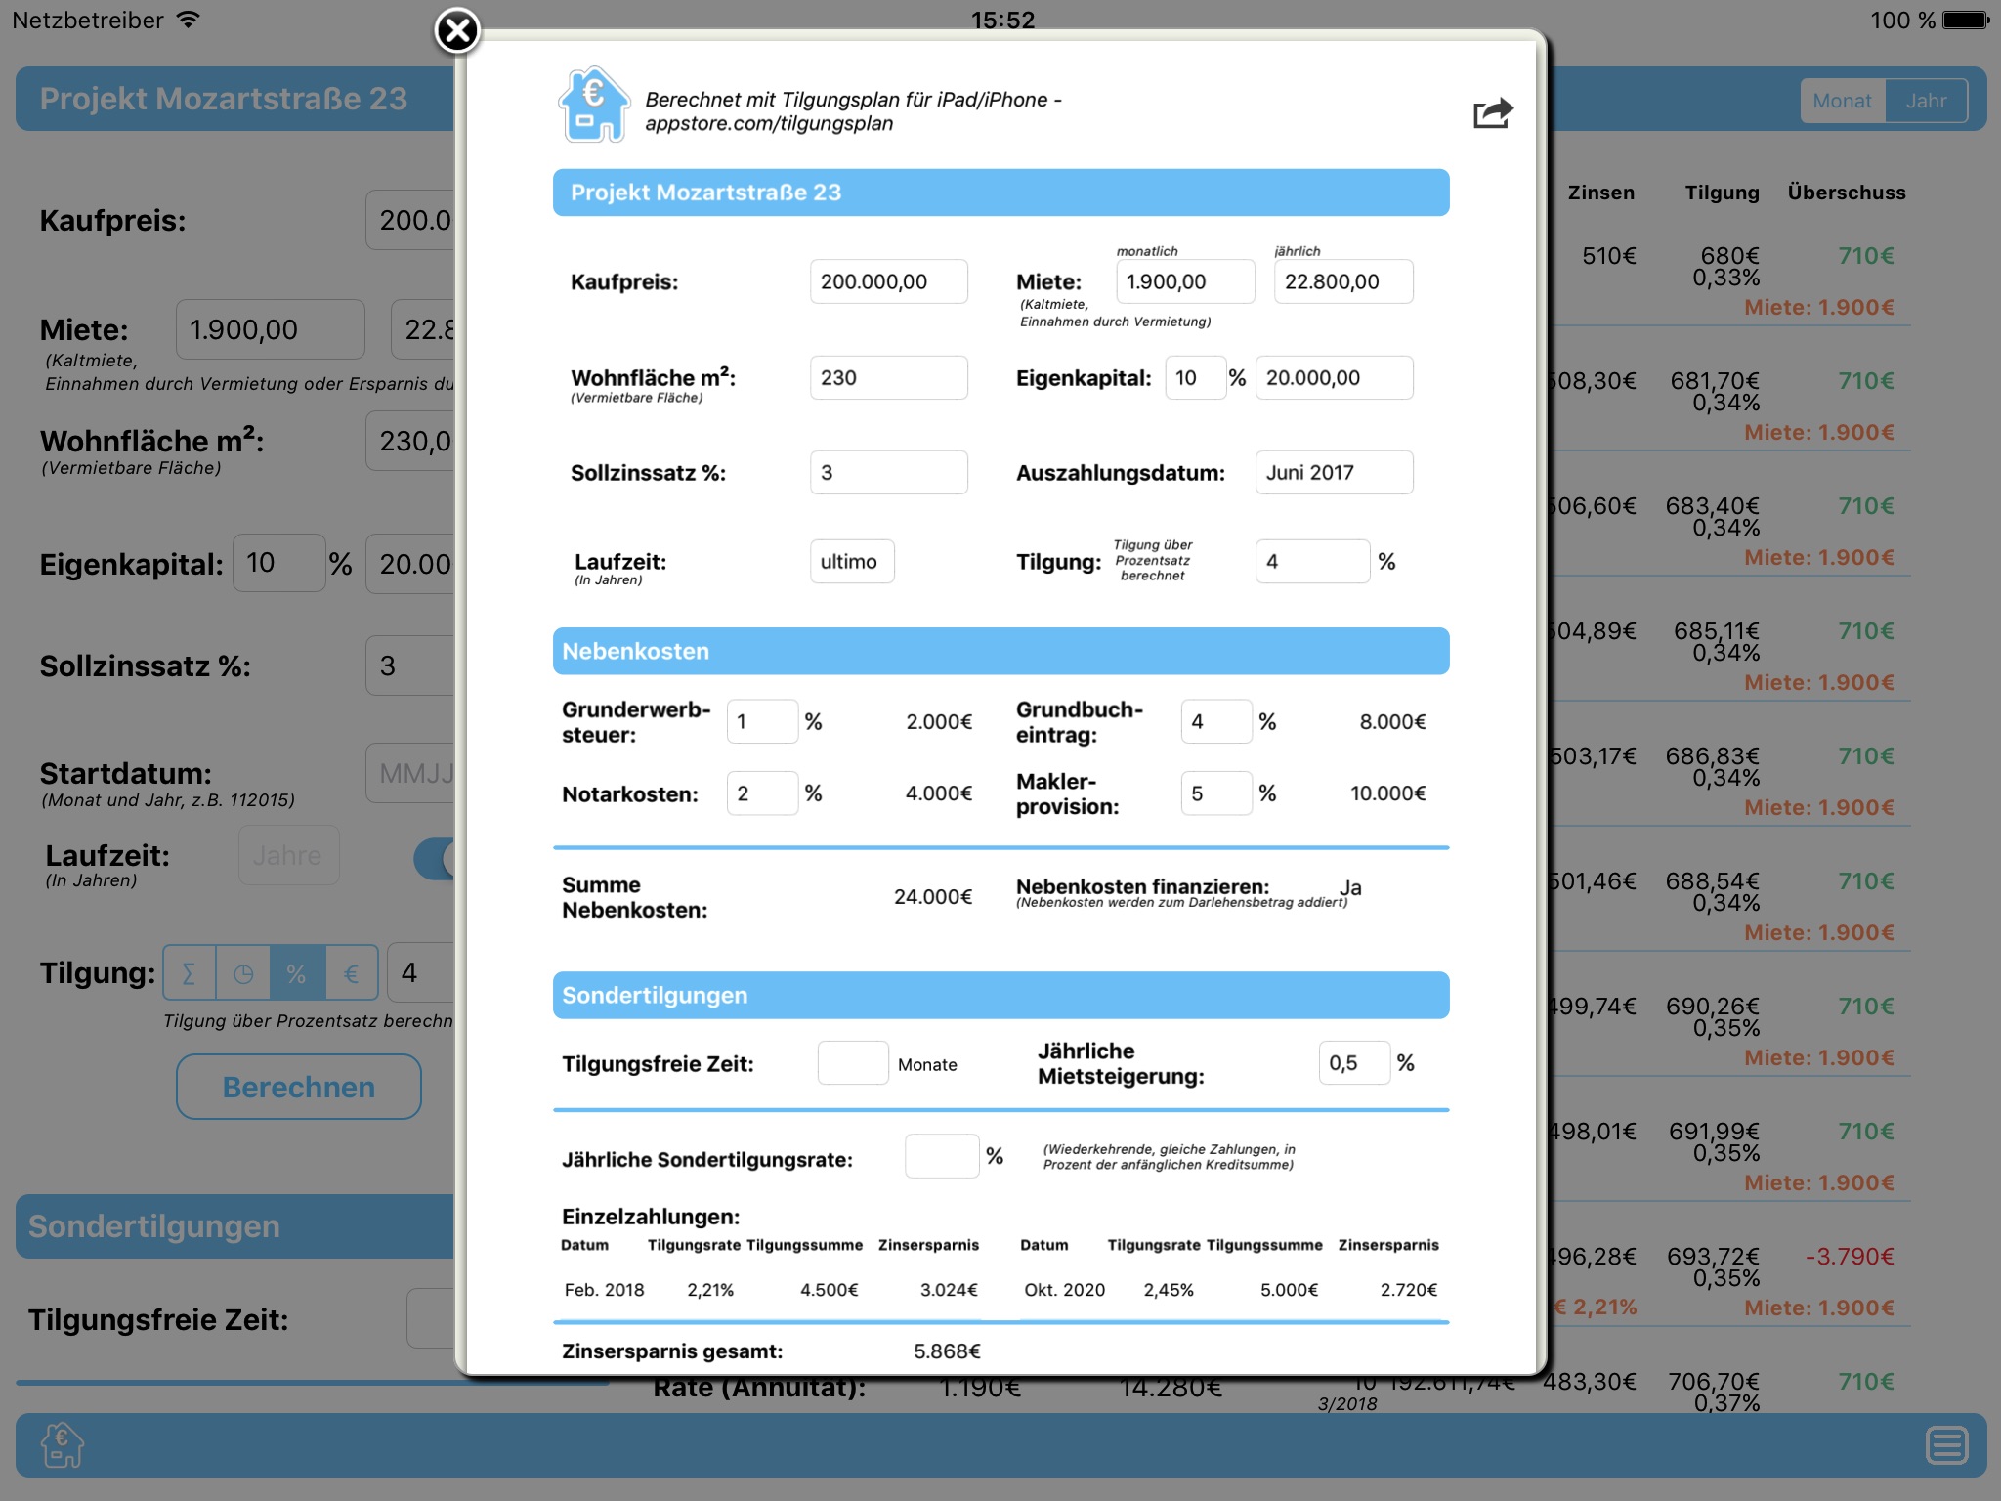Screen dimensions: 2001x1501
Task: Select the sum Tilgung mode icon
Action: [x=190, y=973]
